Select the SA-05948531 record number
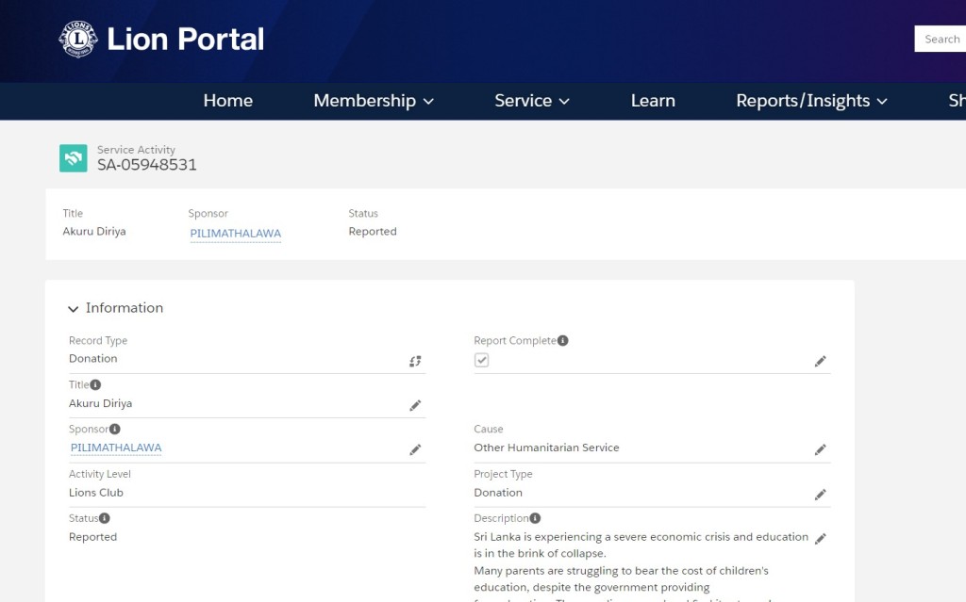966x602 pixels. (146, 164)
